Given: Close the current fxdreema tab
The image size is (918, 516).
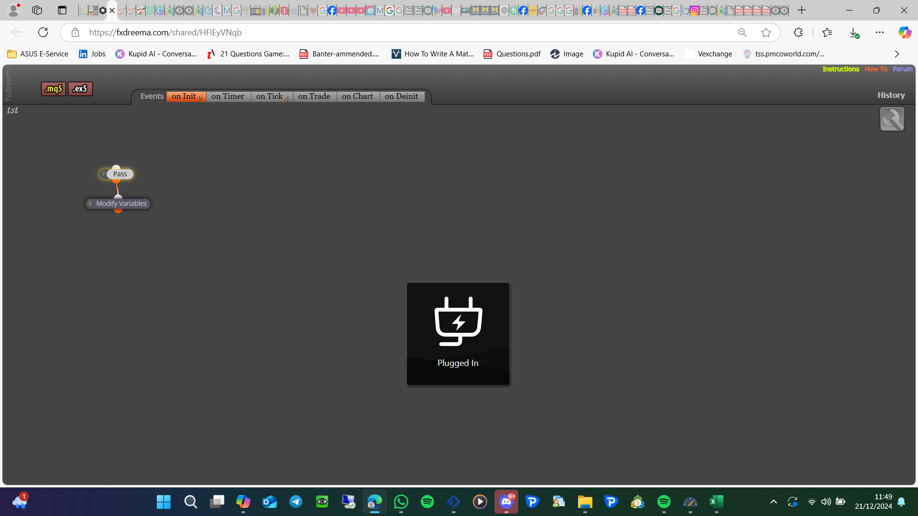Looking at the screenshot, I should tap(112, 11).
